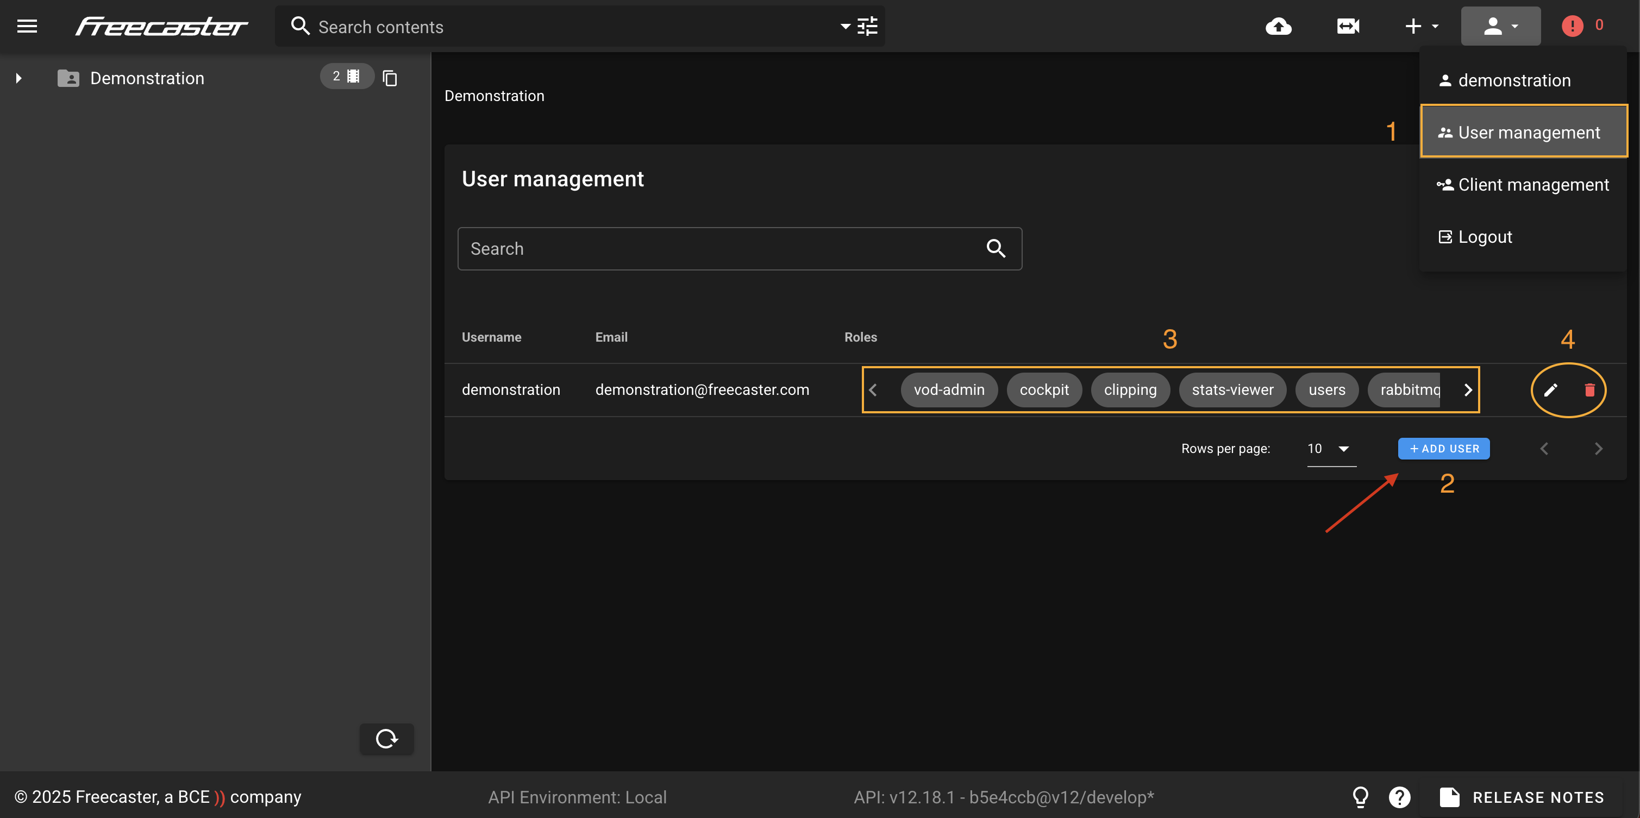Open the user account dropdown
Image resolution: width=1640 pixels, height=818 pixels.
1500,26
